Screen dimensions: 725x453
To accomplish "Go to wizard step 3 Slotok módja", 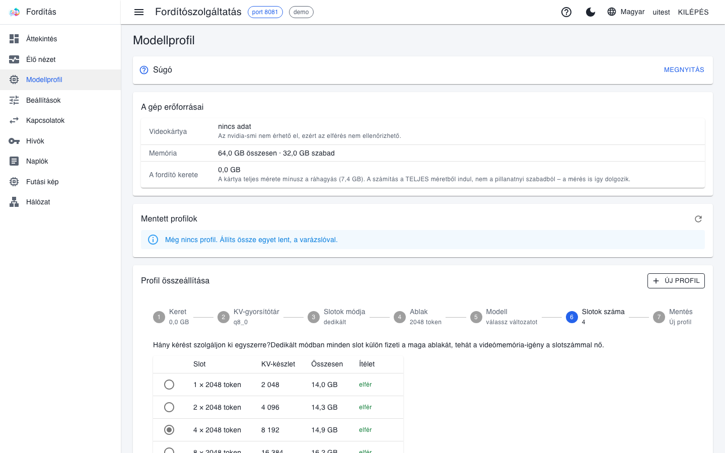I will [336, 317].
